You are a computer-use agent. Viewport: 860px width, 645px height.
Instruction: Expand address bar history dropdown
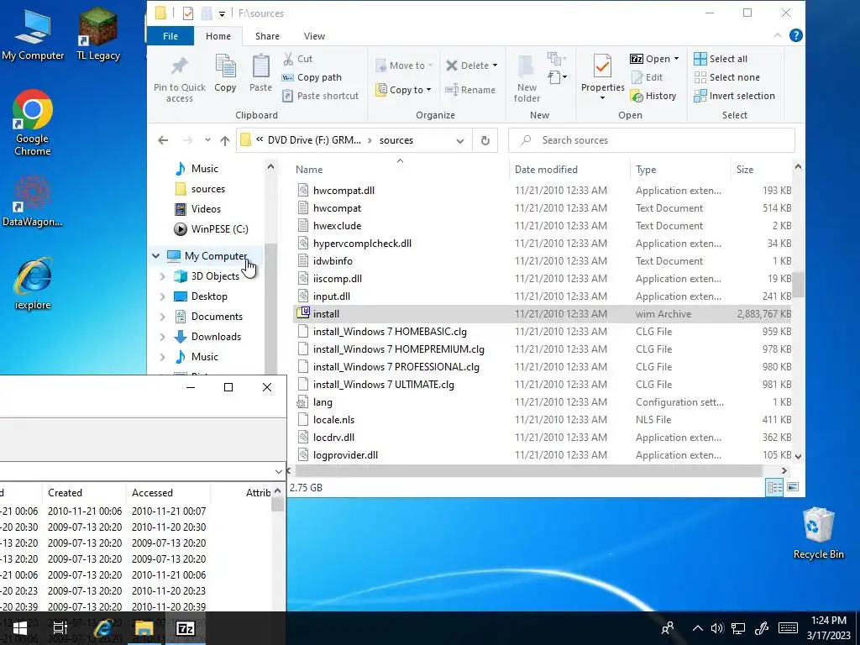coord(459,141)
